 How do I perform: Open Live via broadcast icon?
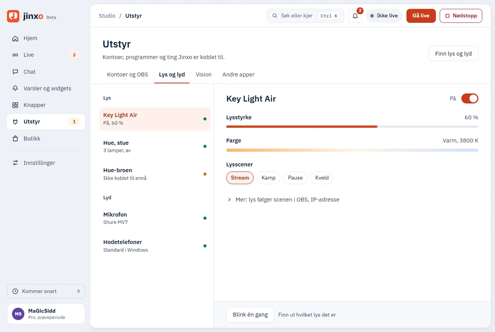tap(15, 55)
